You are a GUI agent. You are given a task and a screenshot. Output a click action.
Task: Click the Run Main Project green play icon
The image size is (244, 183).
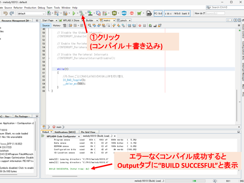[74, 13]
